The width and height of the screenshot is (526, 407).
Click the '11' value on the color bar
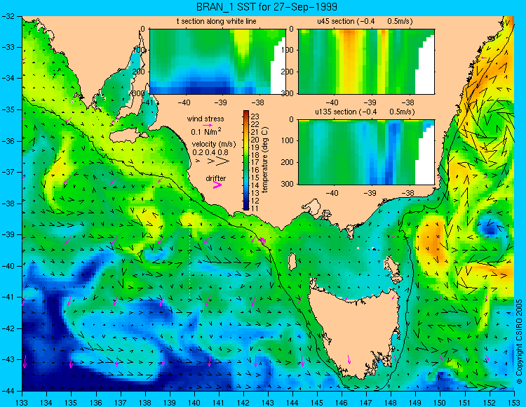click(255, 208)
